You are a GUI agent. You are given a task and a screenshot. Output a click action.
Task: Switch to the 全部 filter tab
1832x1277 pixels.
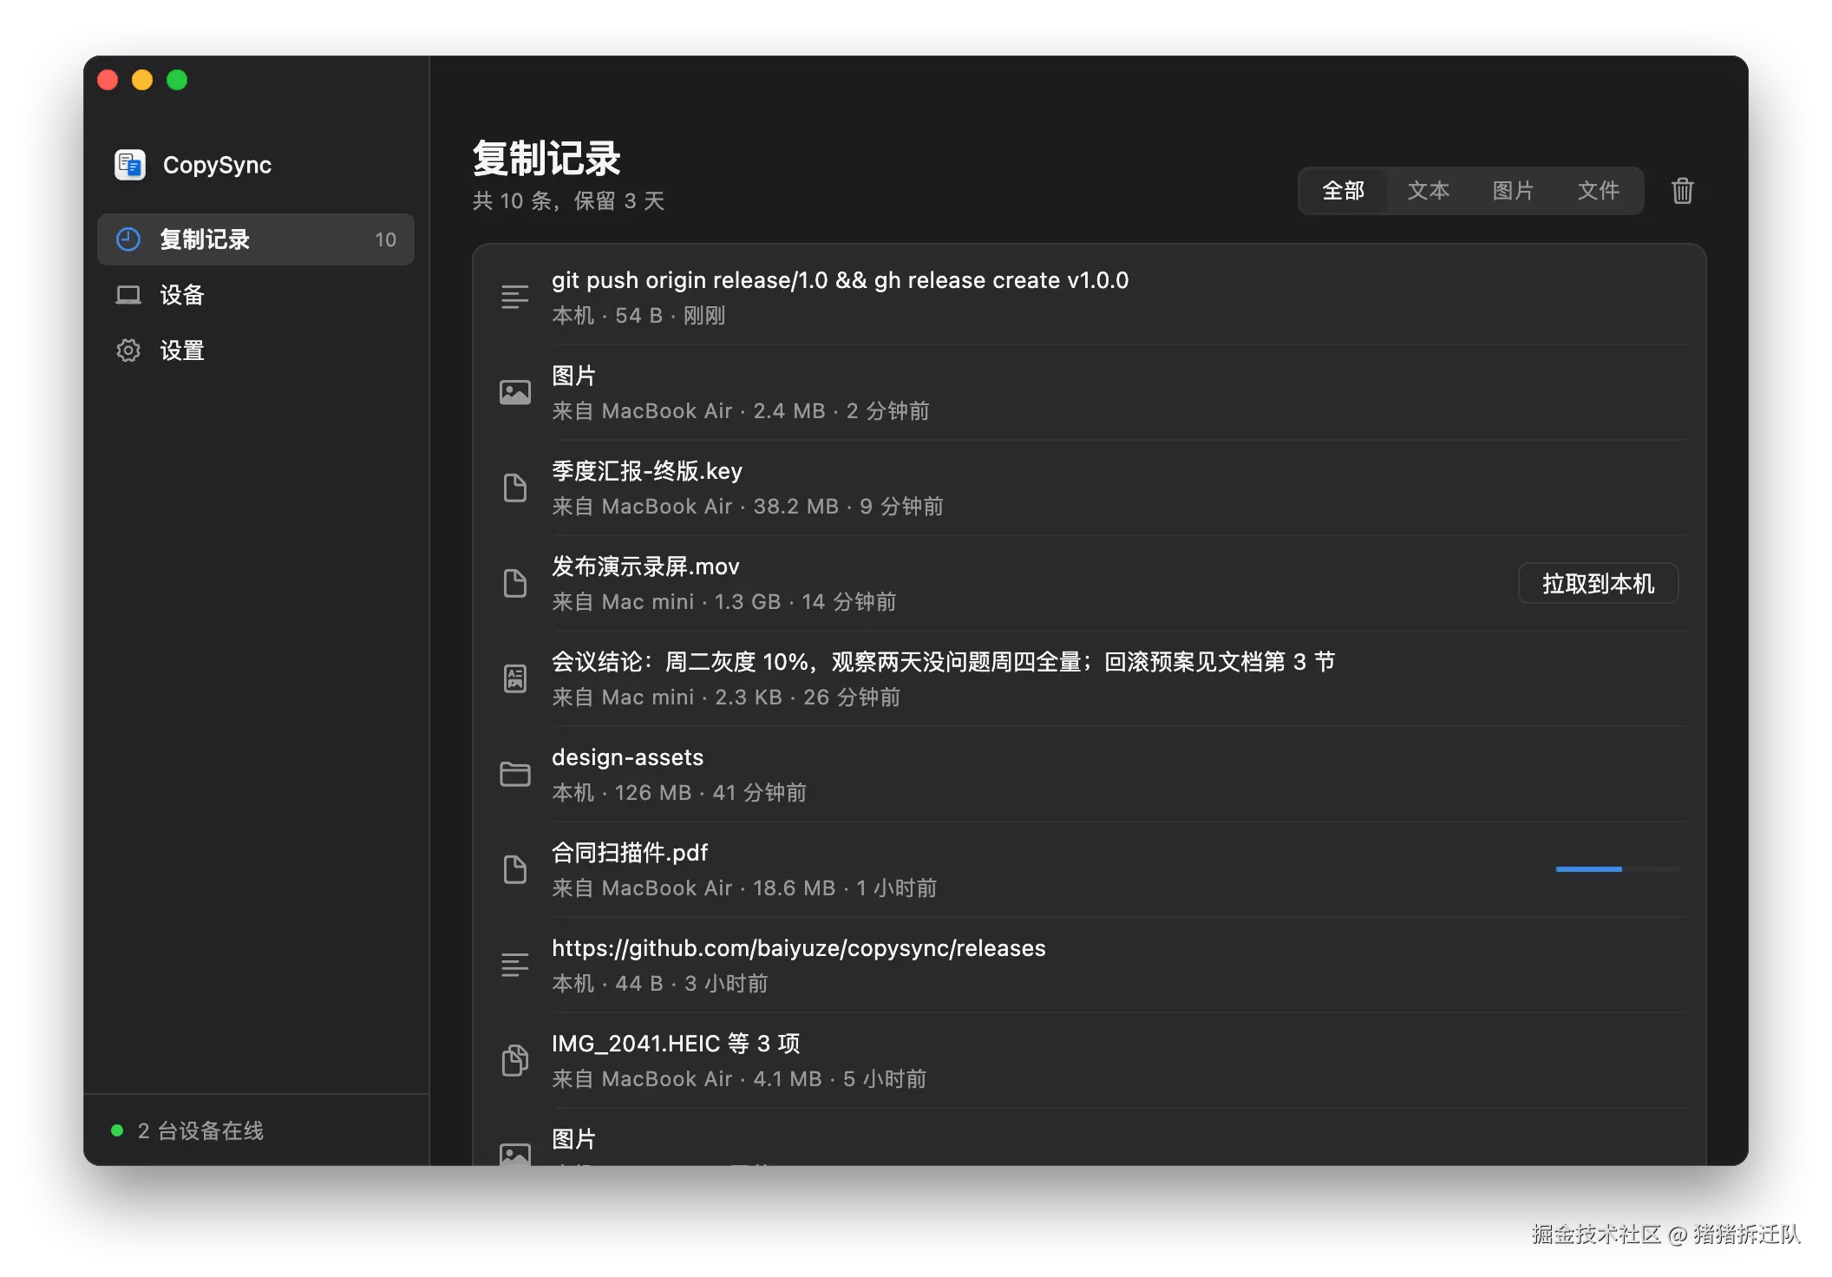point(1343,191)
